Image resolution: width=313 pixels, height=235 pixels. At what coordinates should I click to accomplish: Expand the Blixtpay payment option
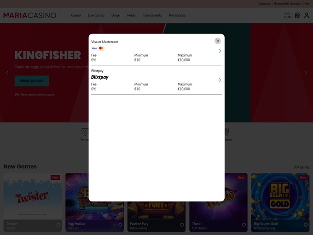[220, 80]
